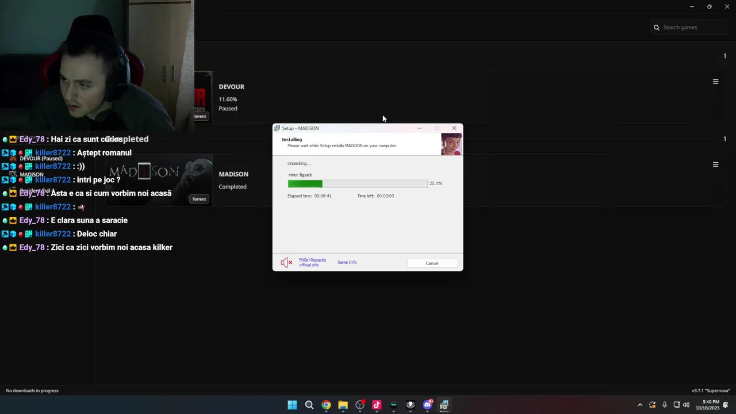Click the Setup - MADiSON title bar icon
The height and width of the screenshot is (414, 736).
click(277, 128)
